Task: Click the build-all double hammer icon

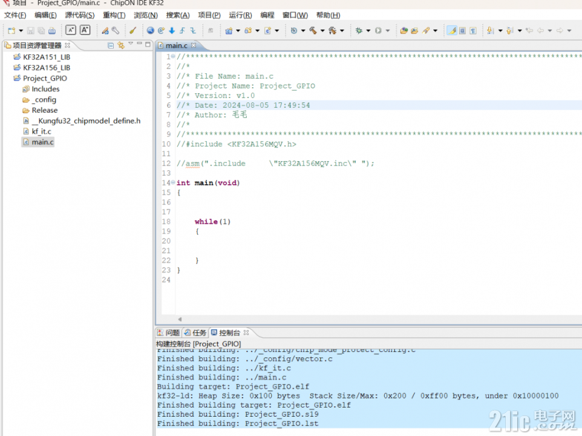Action: pos(333,30)
